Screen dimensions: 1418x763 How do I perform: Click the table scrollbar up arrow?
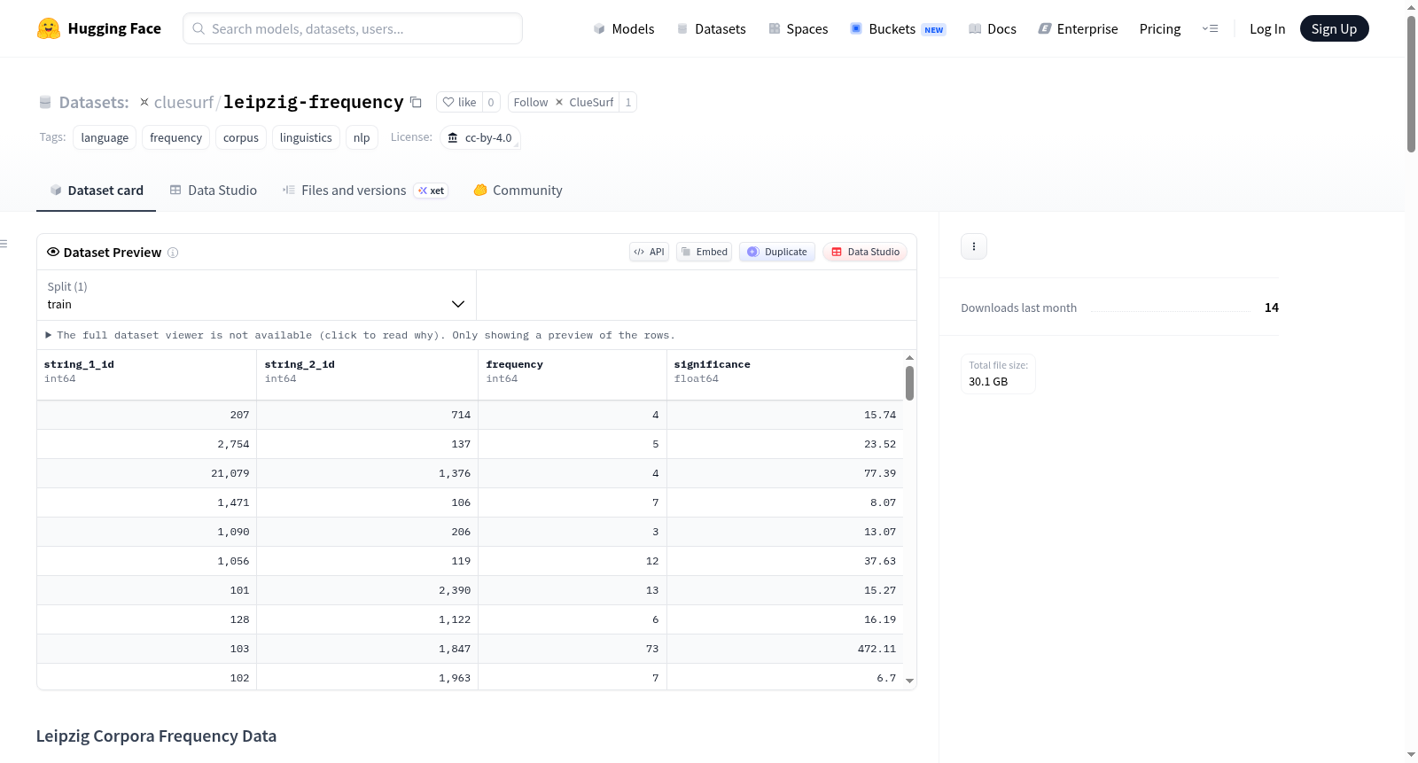[x=909, y=357]
